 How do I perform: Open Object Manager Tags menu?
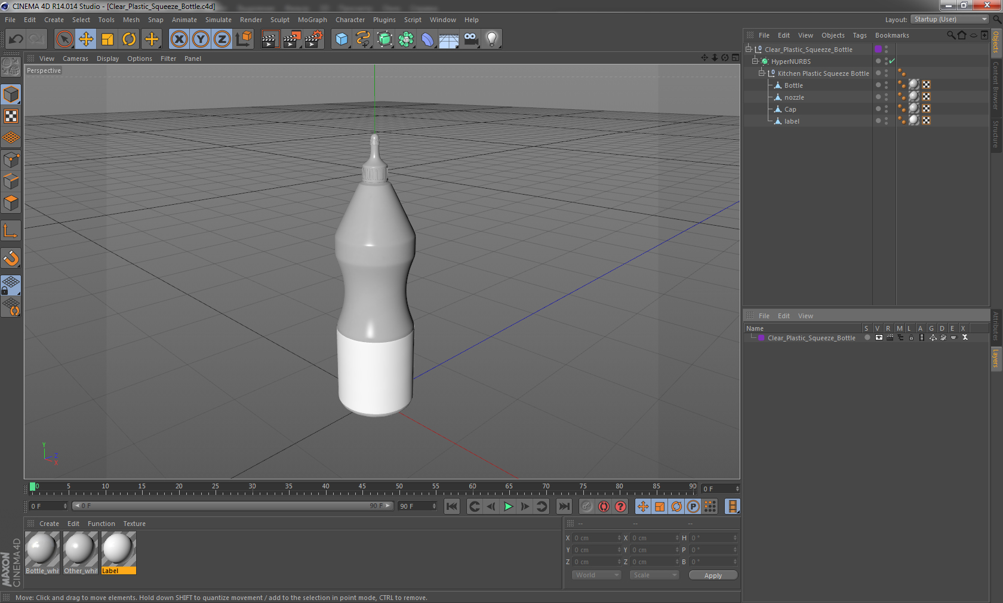(x=860, y=35)
